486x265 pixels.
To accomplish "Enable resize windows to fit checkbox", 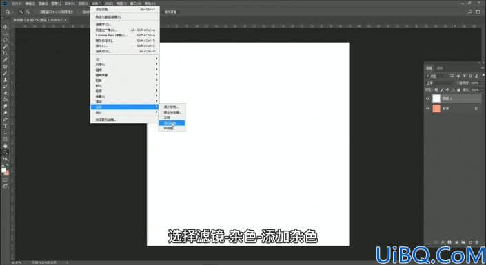I will [38, 12].
